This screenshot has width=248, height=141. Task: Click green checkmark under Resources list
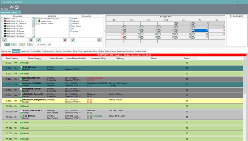pos(4,40)
